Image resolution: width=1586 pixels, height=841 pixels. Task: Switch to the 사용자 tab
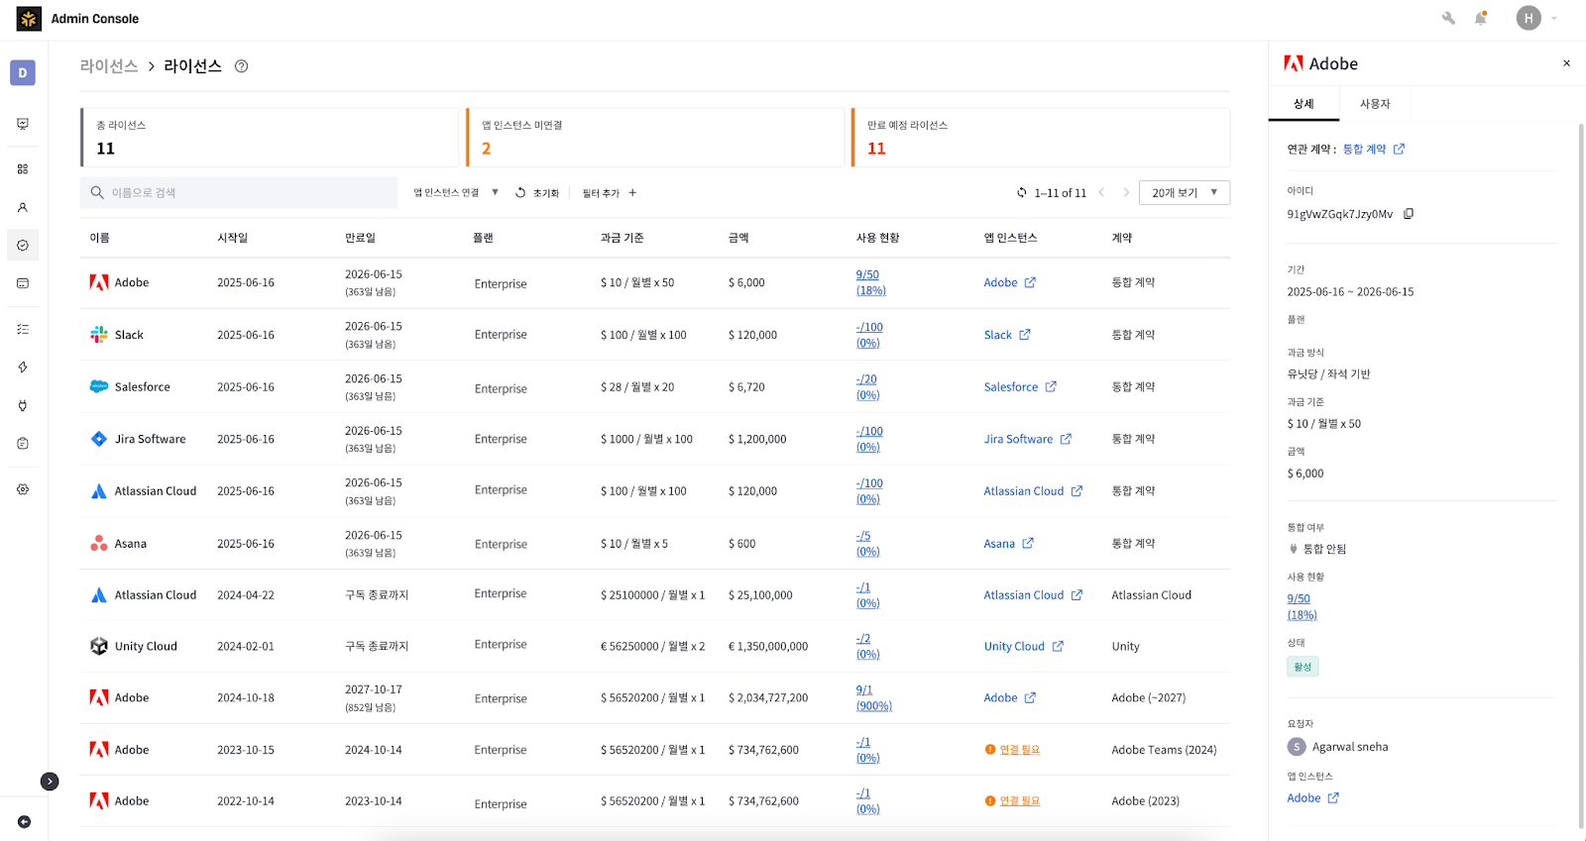click(1374, 104)
